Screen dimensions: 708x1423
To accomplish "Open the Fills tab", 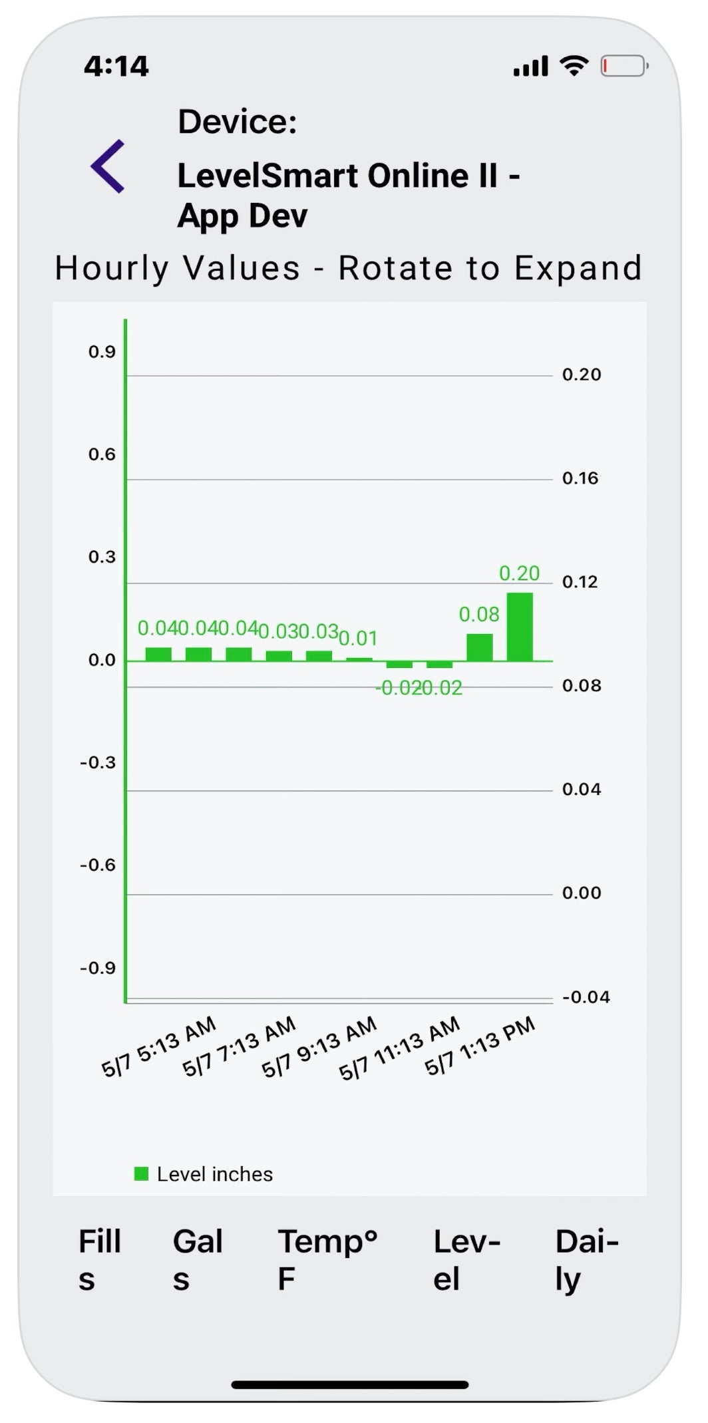I will tap(99, 1260).
